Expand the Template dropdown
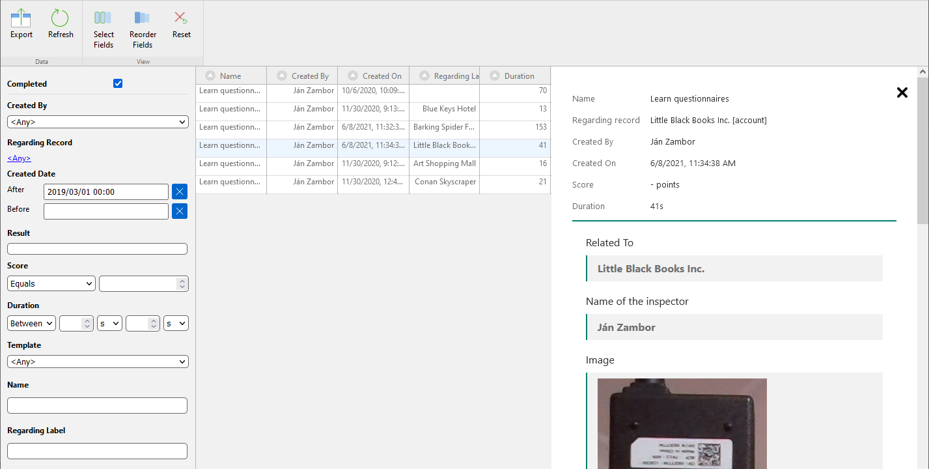Image resolution: width=929 pixels, height=469 pixels. 98,362
